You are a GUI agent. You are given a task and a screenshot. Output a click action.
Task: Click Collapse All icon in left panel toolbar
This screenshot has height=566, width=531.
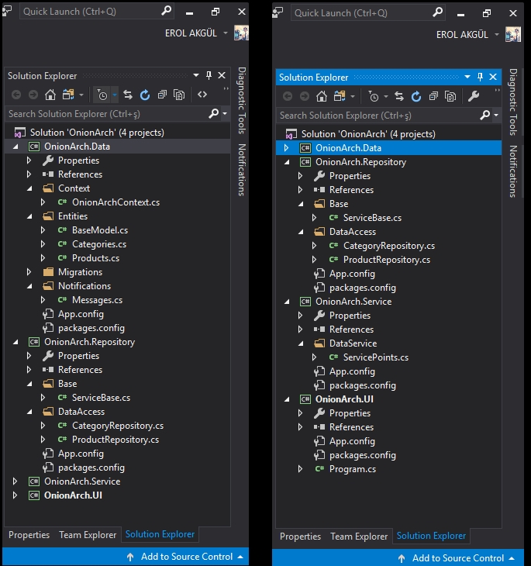(x=162, y=95)
